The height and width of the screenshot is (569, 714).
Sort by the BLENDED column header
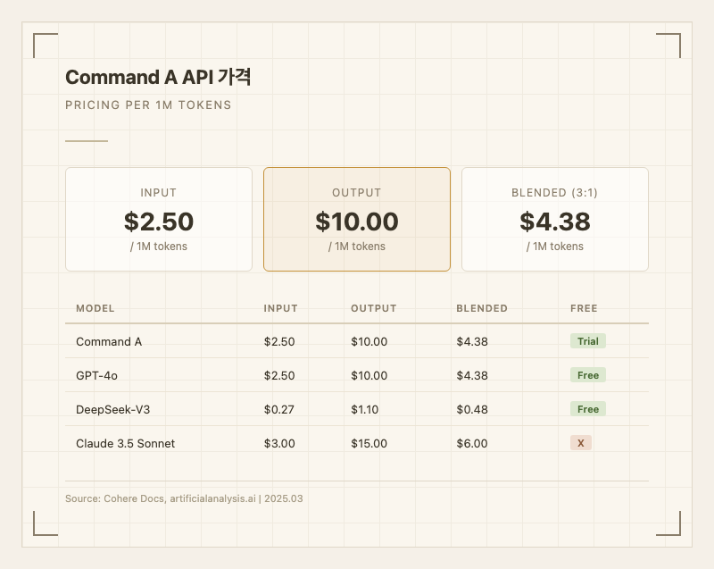(481, 308)
